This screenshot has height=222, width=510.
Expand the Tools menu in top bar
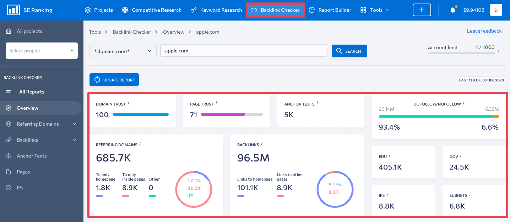(x=387, y=10)
